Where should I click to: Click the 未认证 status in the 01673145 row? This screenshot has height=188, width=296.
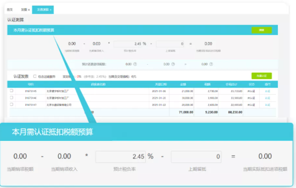click(x=251, y=91)
